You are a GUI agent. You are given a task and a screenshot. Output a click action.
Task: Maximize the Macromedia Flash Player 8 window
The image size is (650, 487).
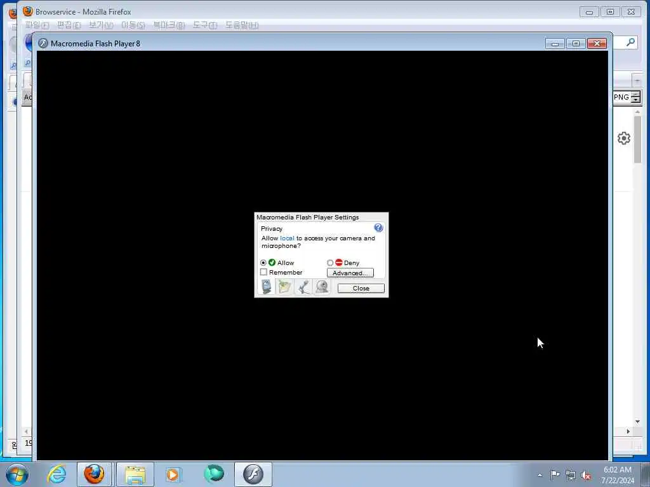point(576,44)
